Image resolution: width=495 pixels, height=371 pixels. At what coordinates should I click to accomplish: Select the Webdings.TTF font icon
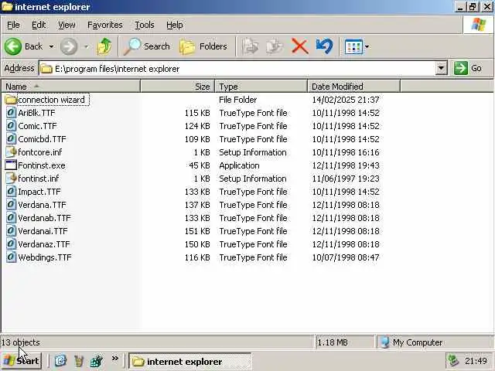tap(11, 257)
